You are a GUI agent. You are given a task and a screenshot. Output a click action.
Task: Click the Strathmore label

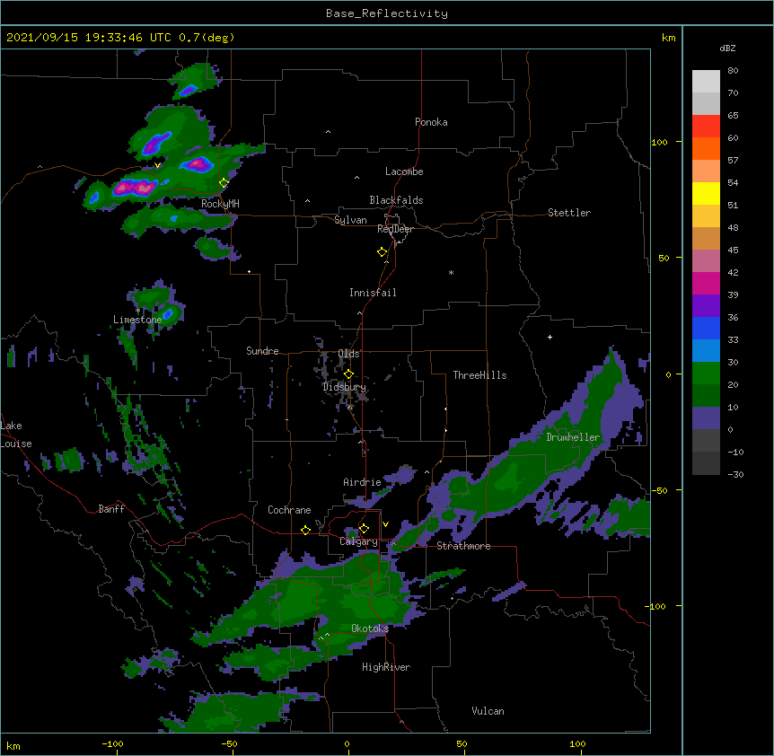pyautogui.click(x=463, y=546)
